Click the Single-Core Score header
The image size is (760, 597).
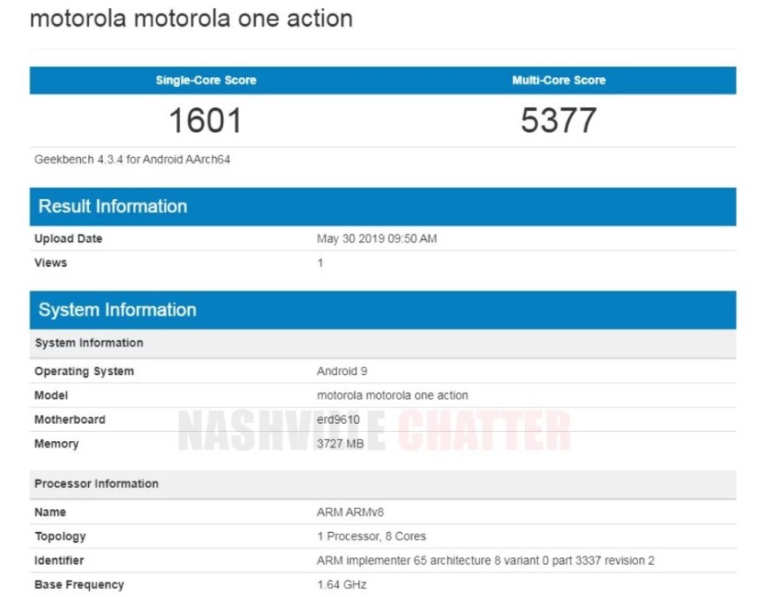[x=206, y=81]
